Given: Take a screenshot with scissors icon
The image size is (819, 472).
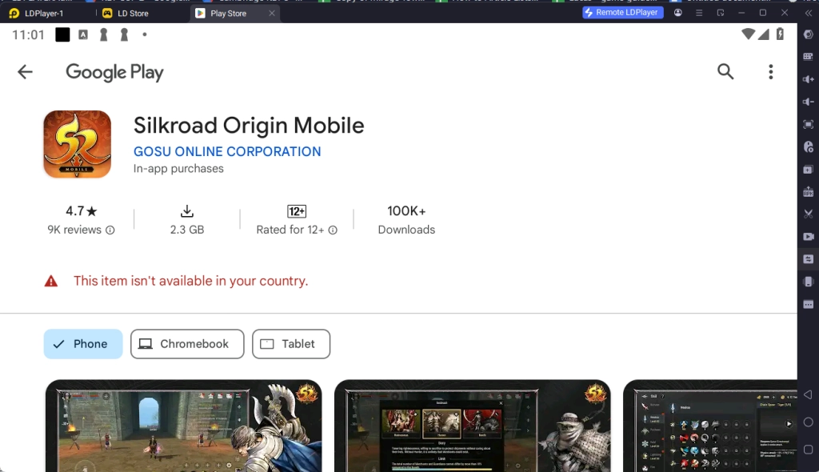Looking at the screenshot, I should coord(808,214).
